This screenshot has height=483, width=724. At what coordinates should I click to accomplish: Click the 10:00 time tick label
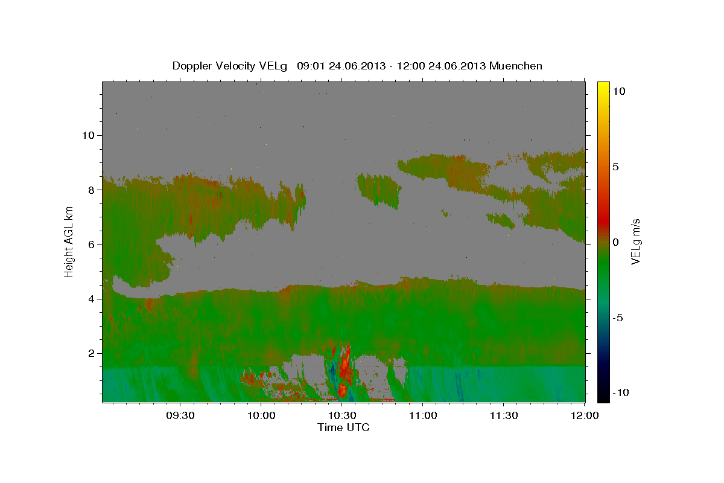261,415
